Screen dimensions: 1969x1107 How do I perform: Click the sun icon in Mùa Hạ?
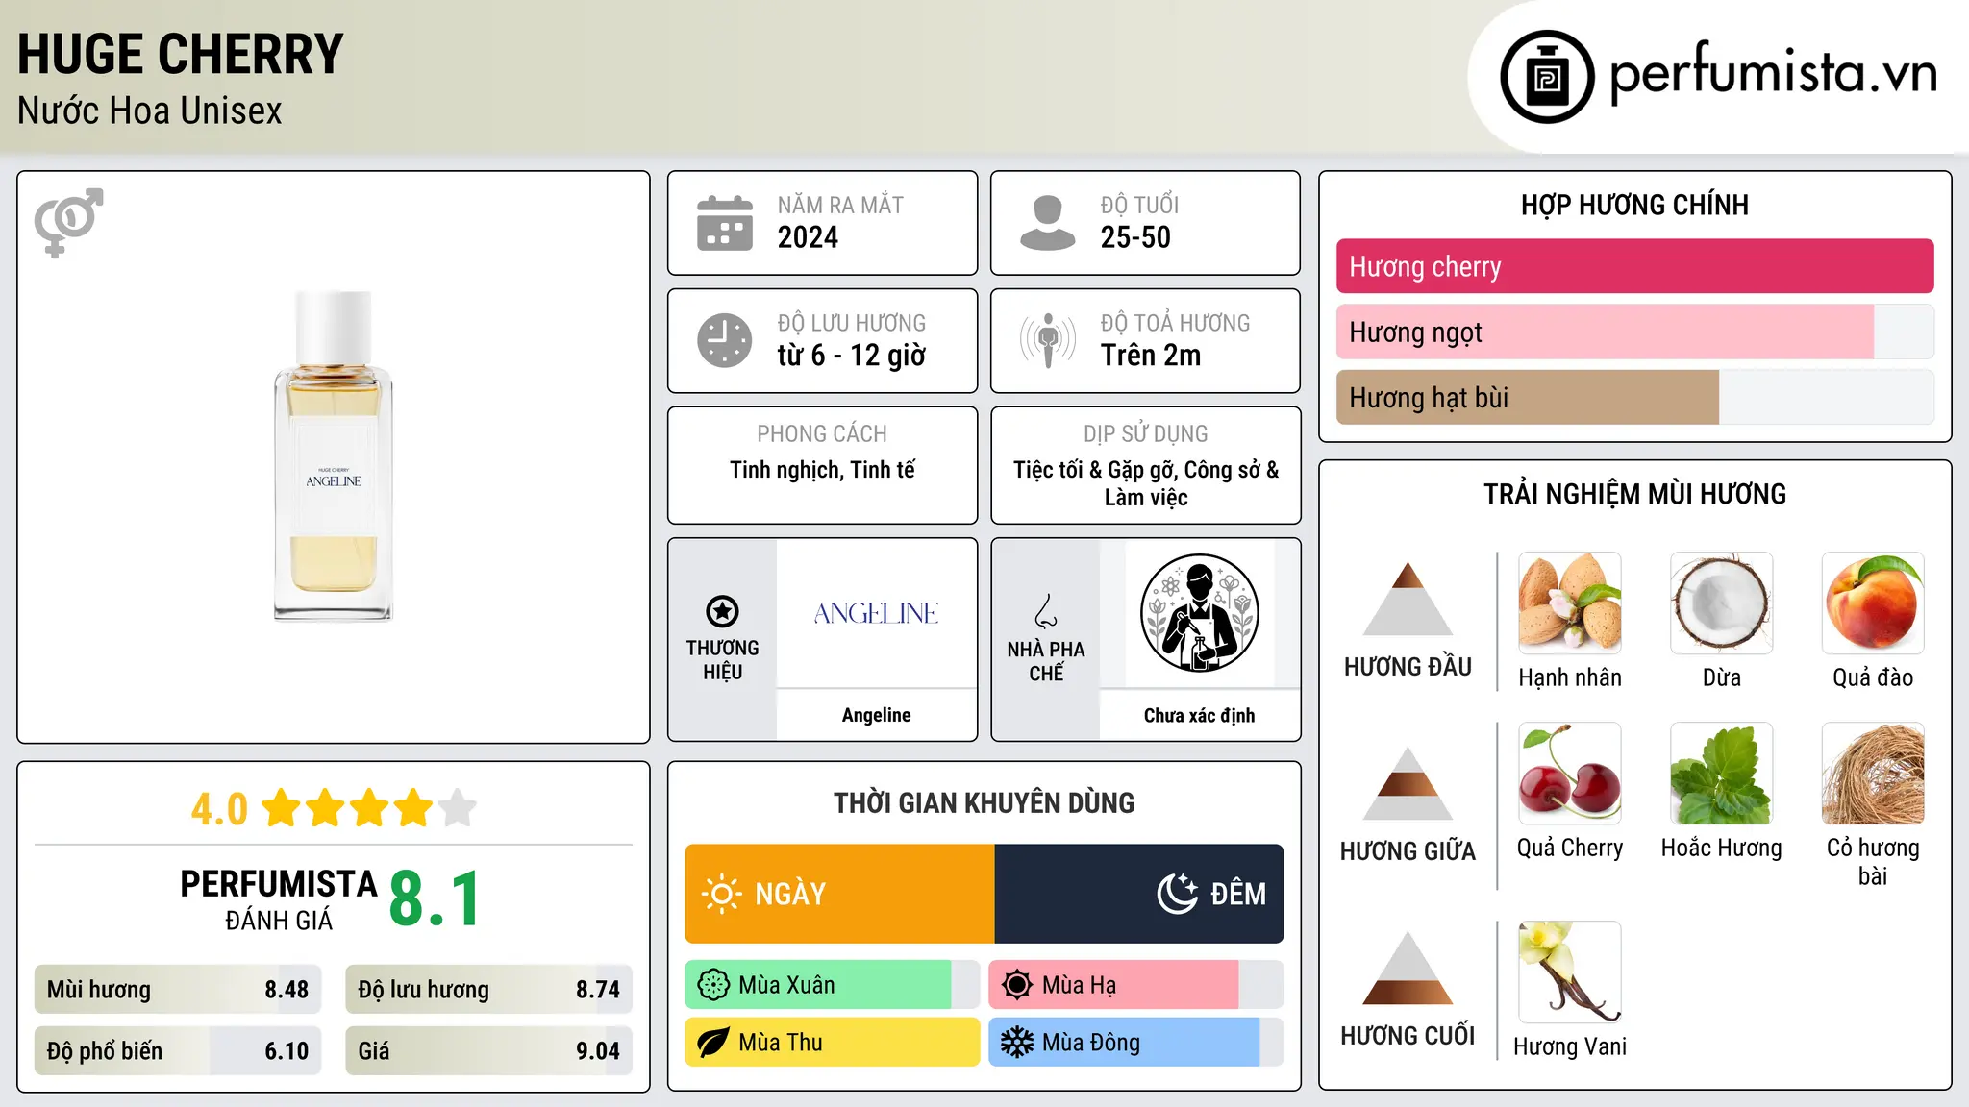1016,985
